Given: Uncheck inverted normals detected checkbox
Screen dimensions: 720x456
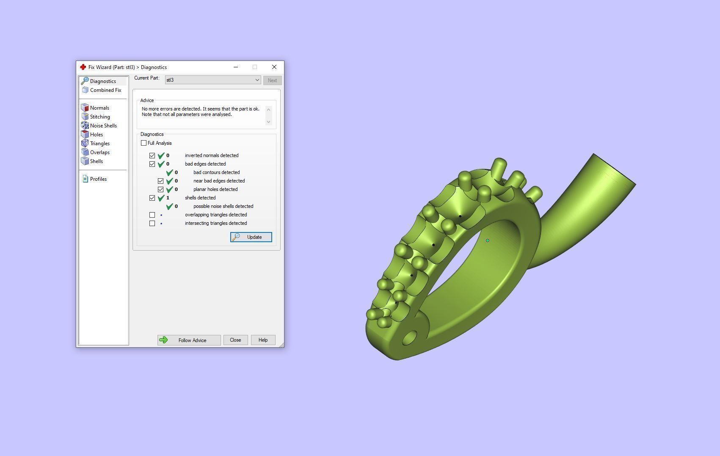Looking at the screenshot, I should click(x=152, y=155).
